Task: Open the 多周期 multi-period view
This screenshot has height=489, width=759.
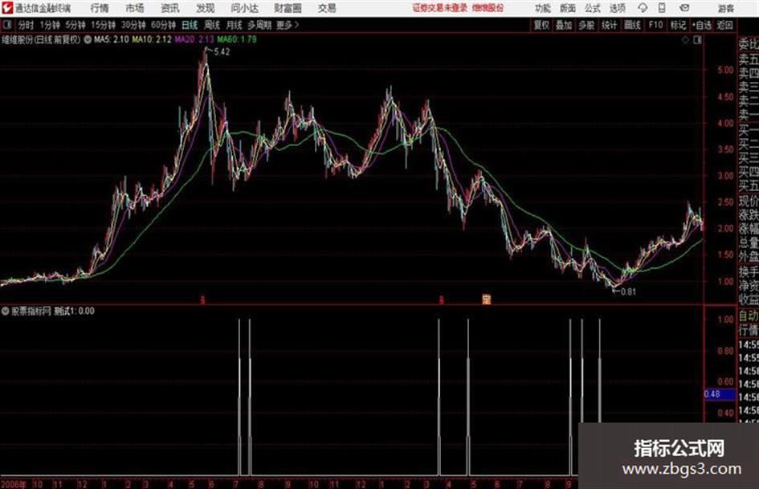Action: point(259,25)
